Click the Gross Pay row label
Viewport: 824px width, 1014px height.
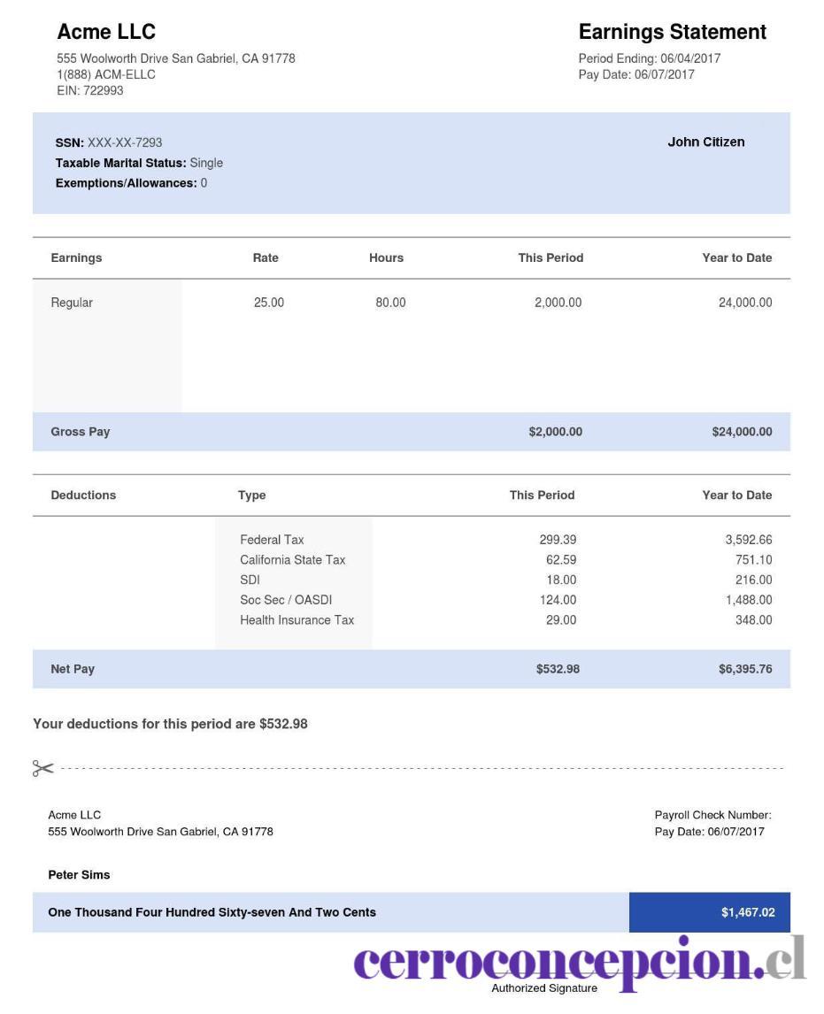tap(81, 431)
